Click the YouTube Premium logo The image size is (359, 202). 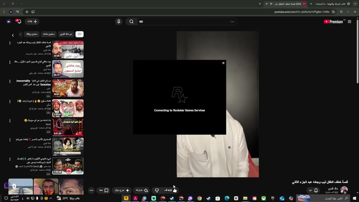(333, 22)
